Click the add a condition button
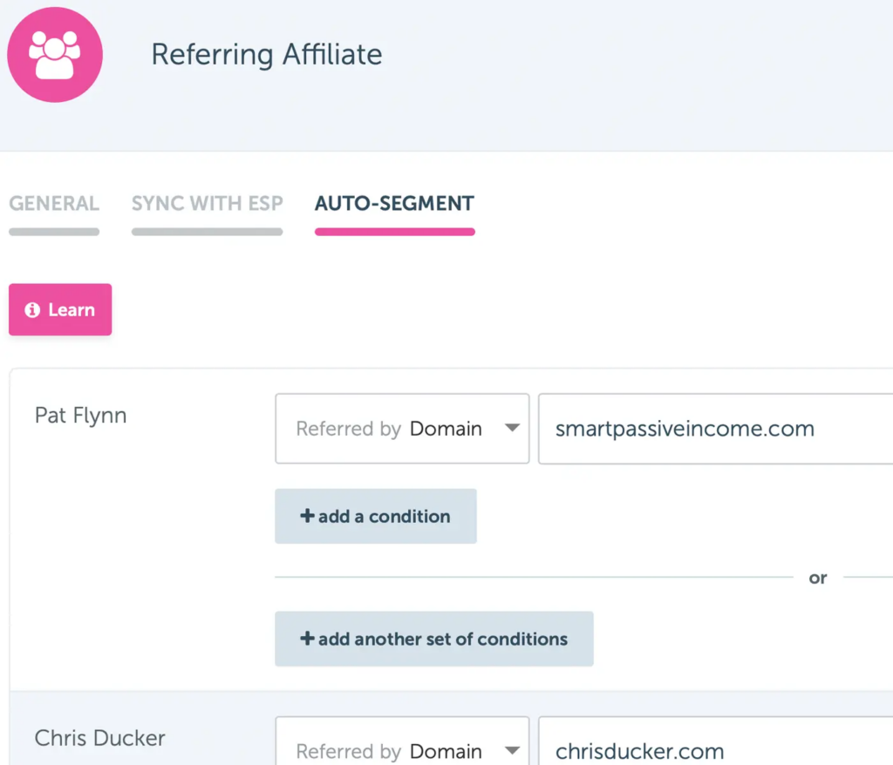The image size is (893, 765). pyautogui.click(x=376, y=517)
